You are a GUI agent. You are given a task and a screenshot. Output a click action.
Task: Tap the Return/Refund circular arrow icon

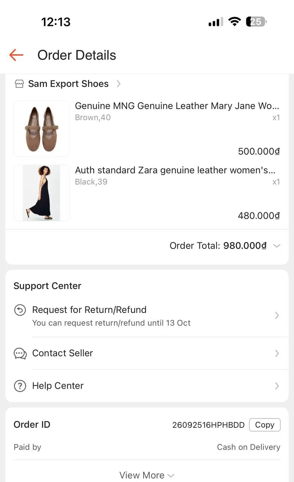[x=20, y=310]
